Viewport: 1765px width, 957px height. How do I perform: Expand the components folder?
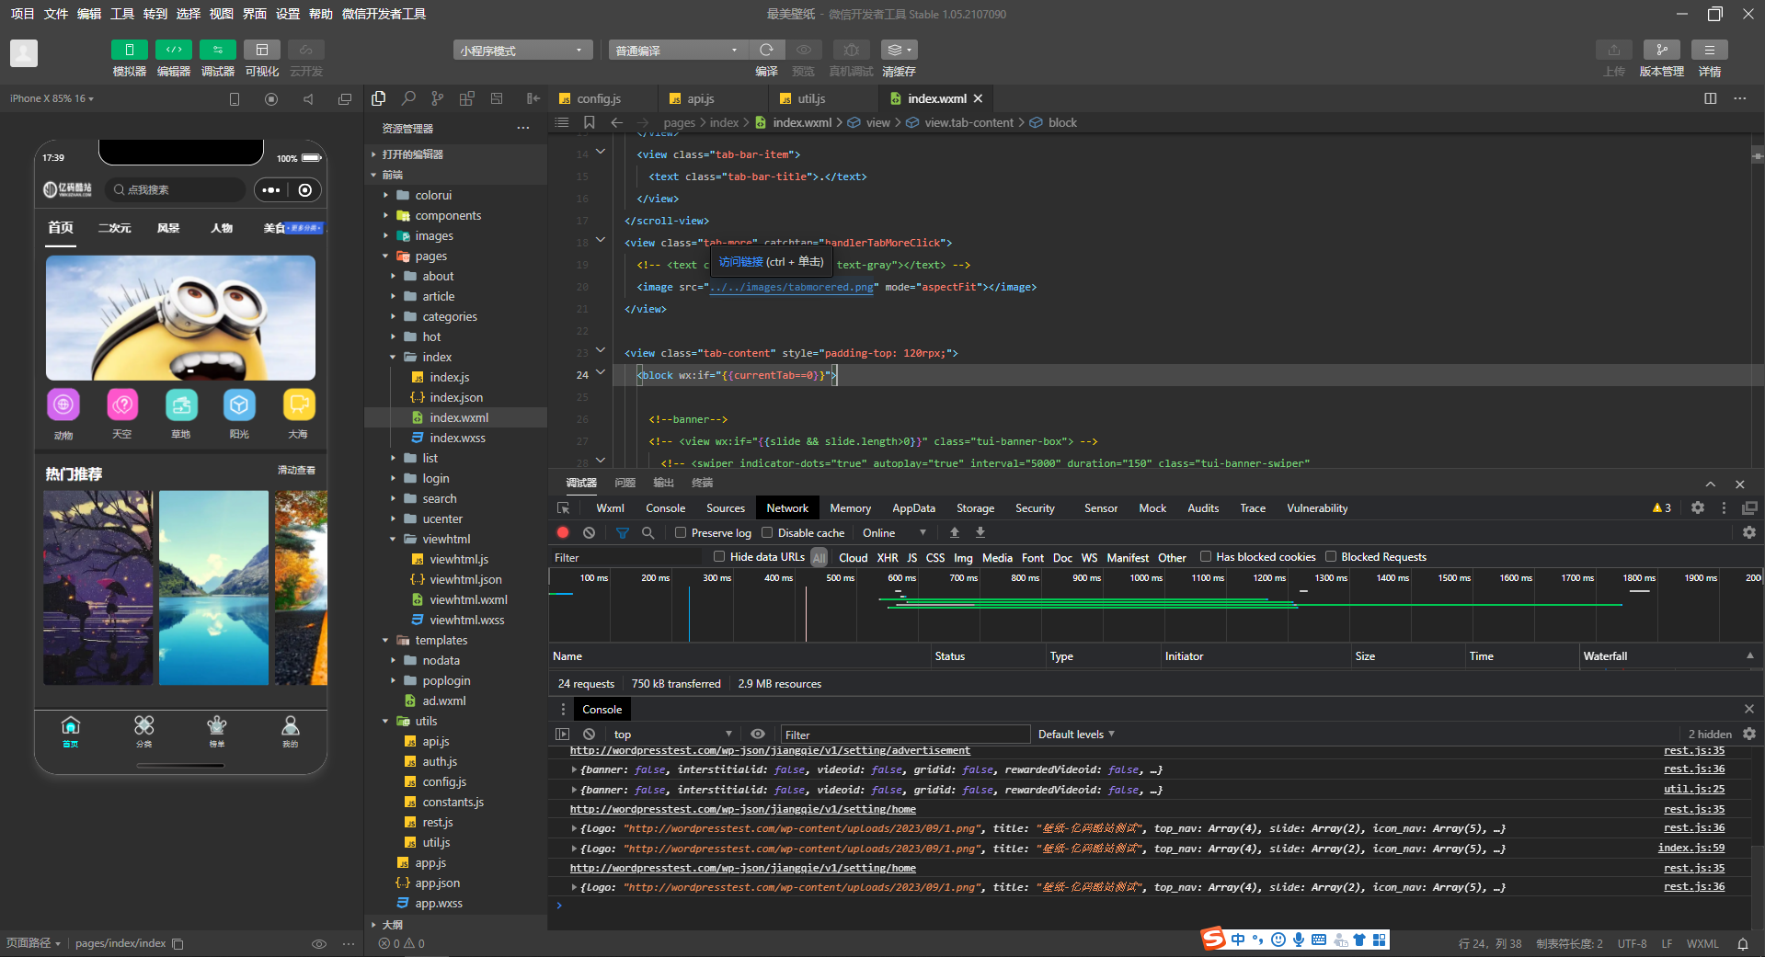tap(448, 215)
